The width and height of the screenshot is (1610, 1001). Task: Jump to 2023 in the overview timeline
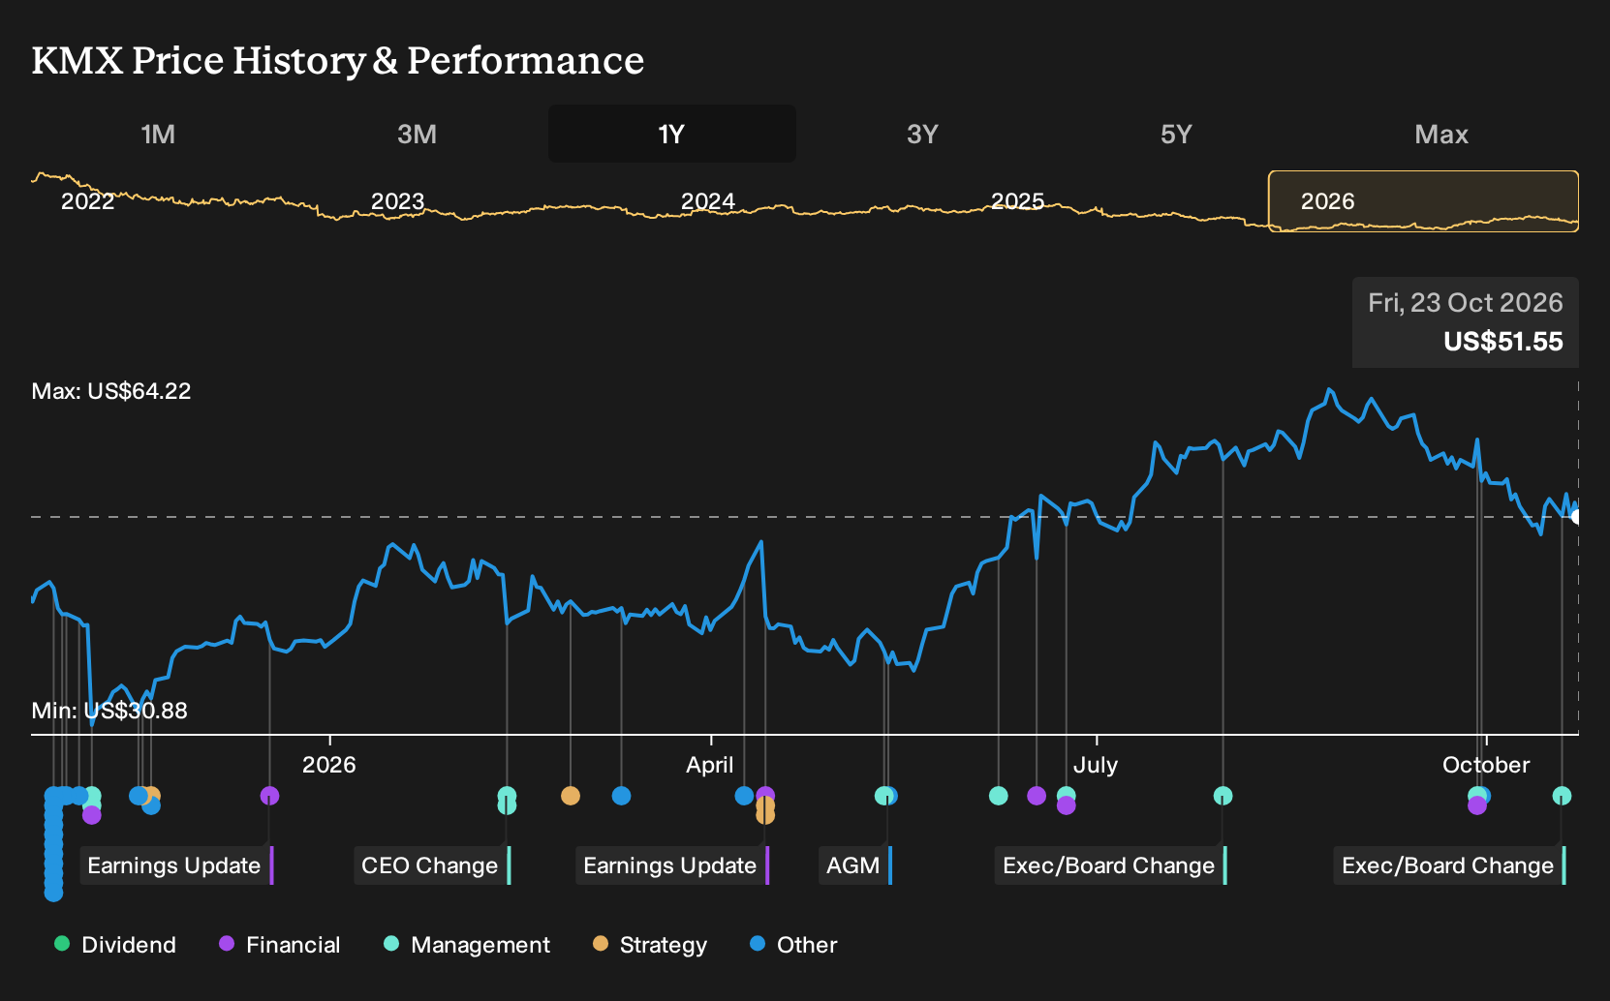397,201
